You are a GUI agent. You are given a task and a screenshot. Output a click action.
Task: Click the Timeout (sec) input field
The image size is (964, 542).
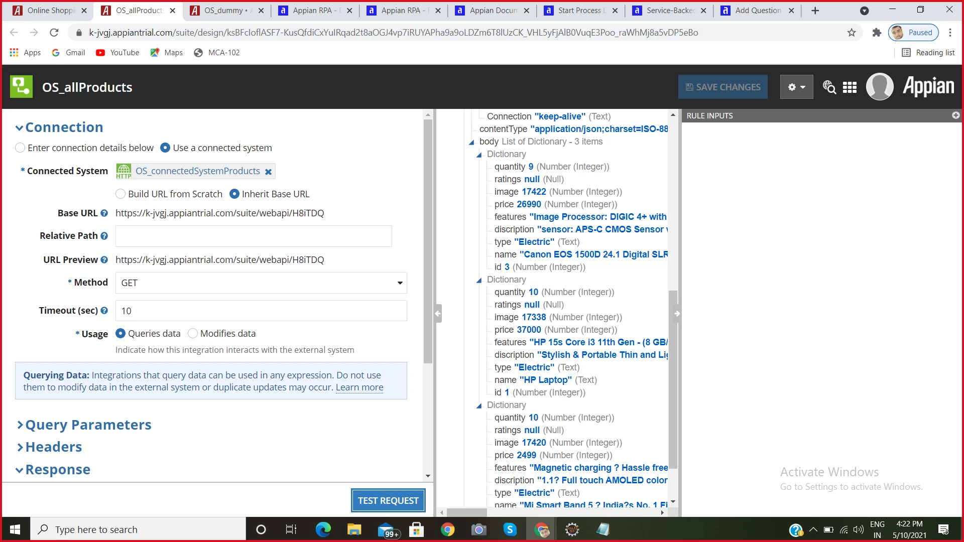point(261,311)
